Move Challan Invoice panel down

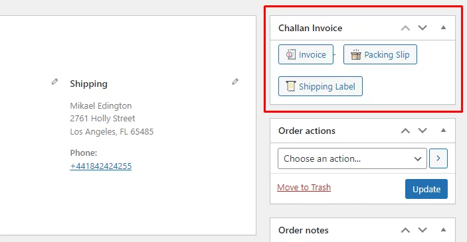click(422, 28)
